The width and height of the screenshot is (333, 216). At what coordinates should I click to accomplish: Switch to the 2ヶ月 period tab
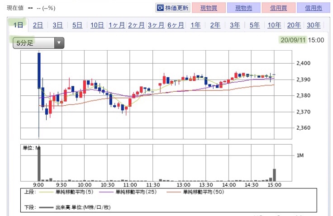pyautogui.click(x=136, y=25)
